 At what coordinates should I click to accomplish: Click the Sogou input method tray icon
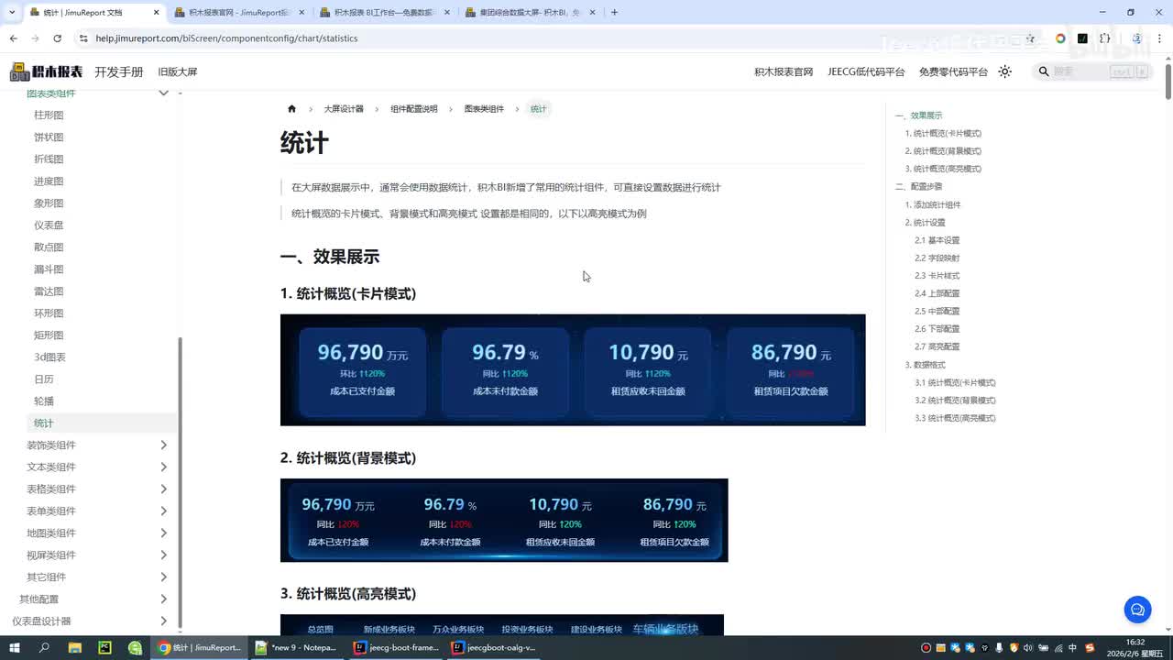point(1090,648)
